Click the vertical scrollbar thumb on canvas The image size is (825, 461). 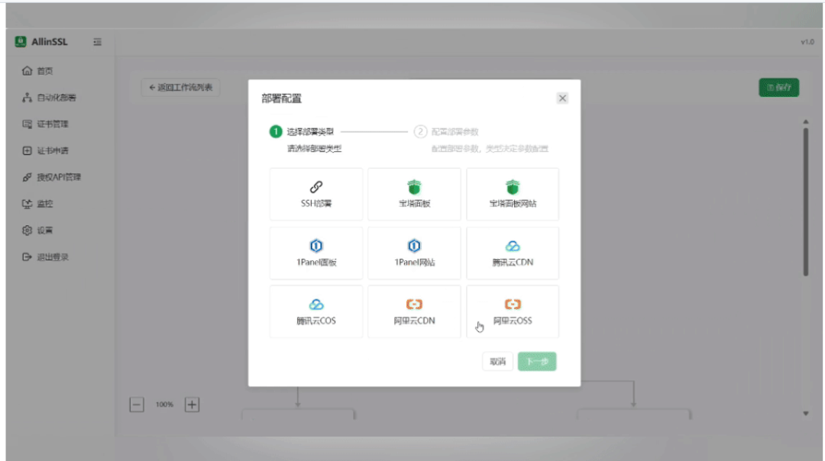pyautogui.click(x=806, y=201)
